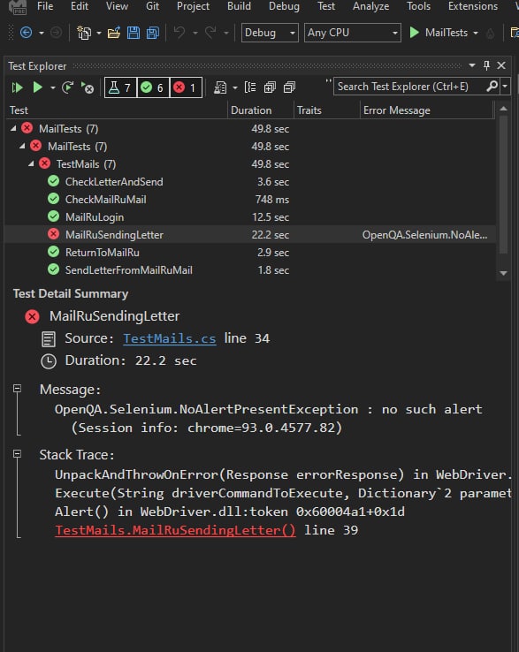Pin the Test Explorer panel

[486, 65]
